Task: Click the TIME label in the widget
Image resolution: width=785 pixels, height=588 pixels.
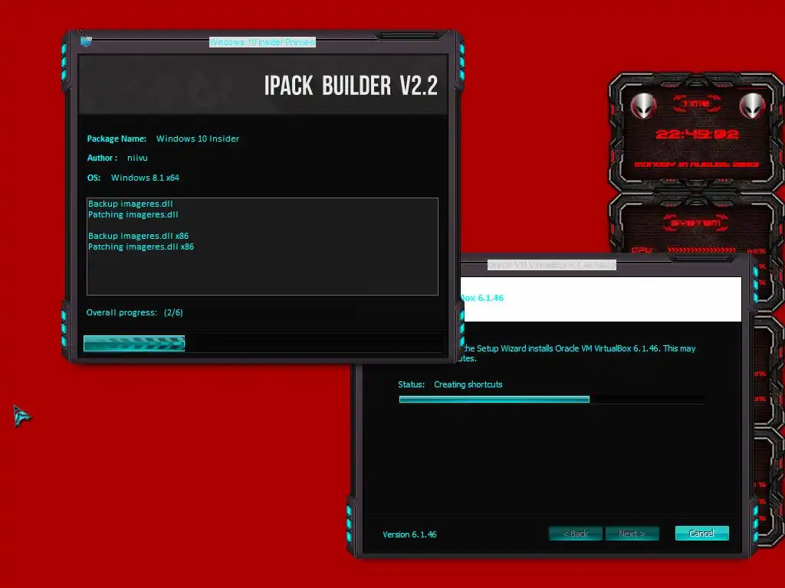Action: [696, 103]
